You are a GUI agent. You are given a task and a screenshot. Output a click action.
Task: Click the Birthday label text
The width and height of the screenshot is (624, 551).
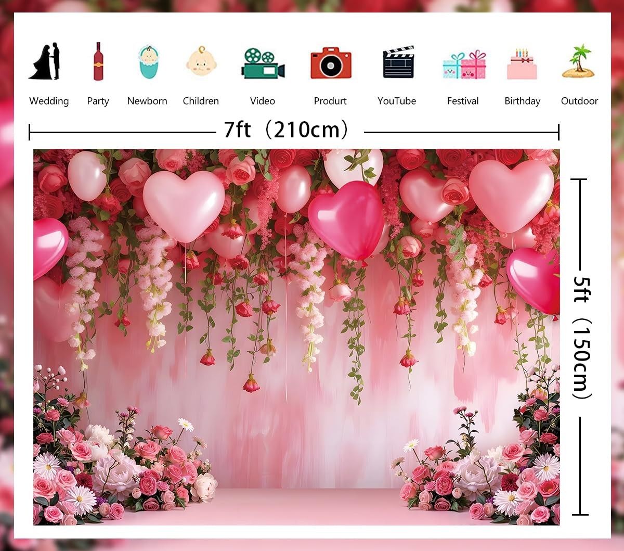(522, 101)
